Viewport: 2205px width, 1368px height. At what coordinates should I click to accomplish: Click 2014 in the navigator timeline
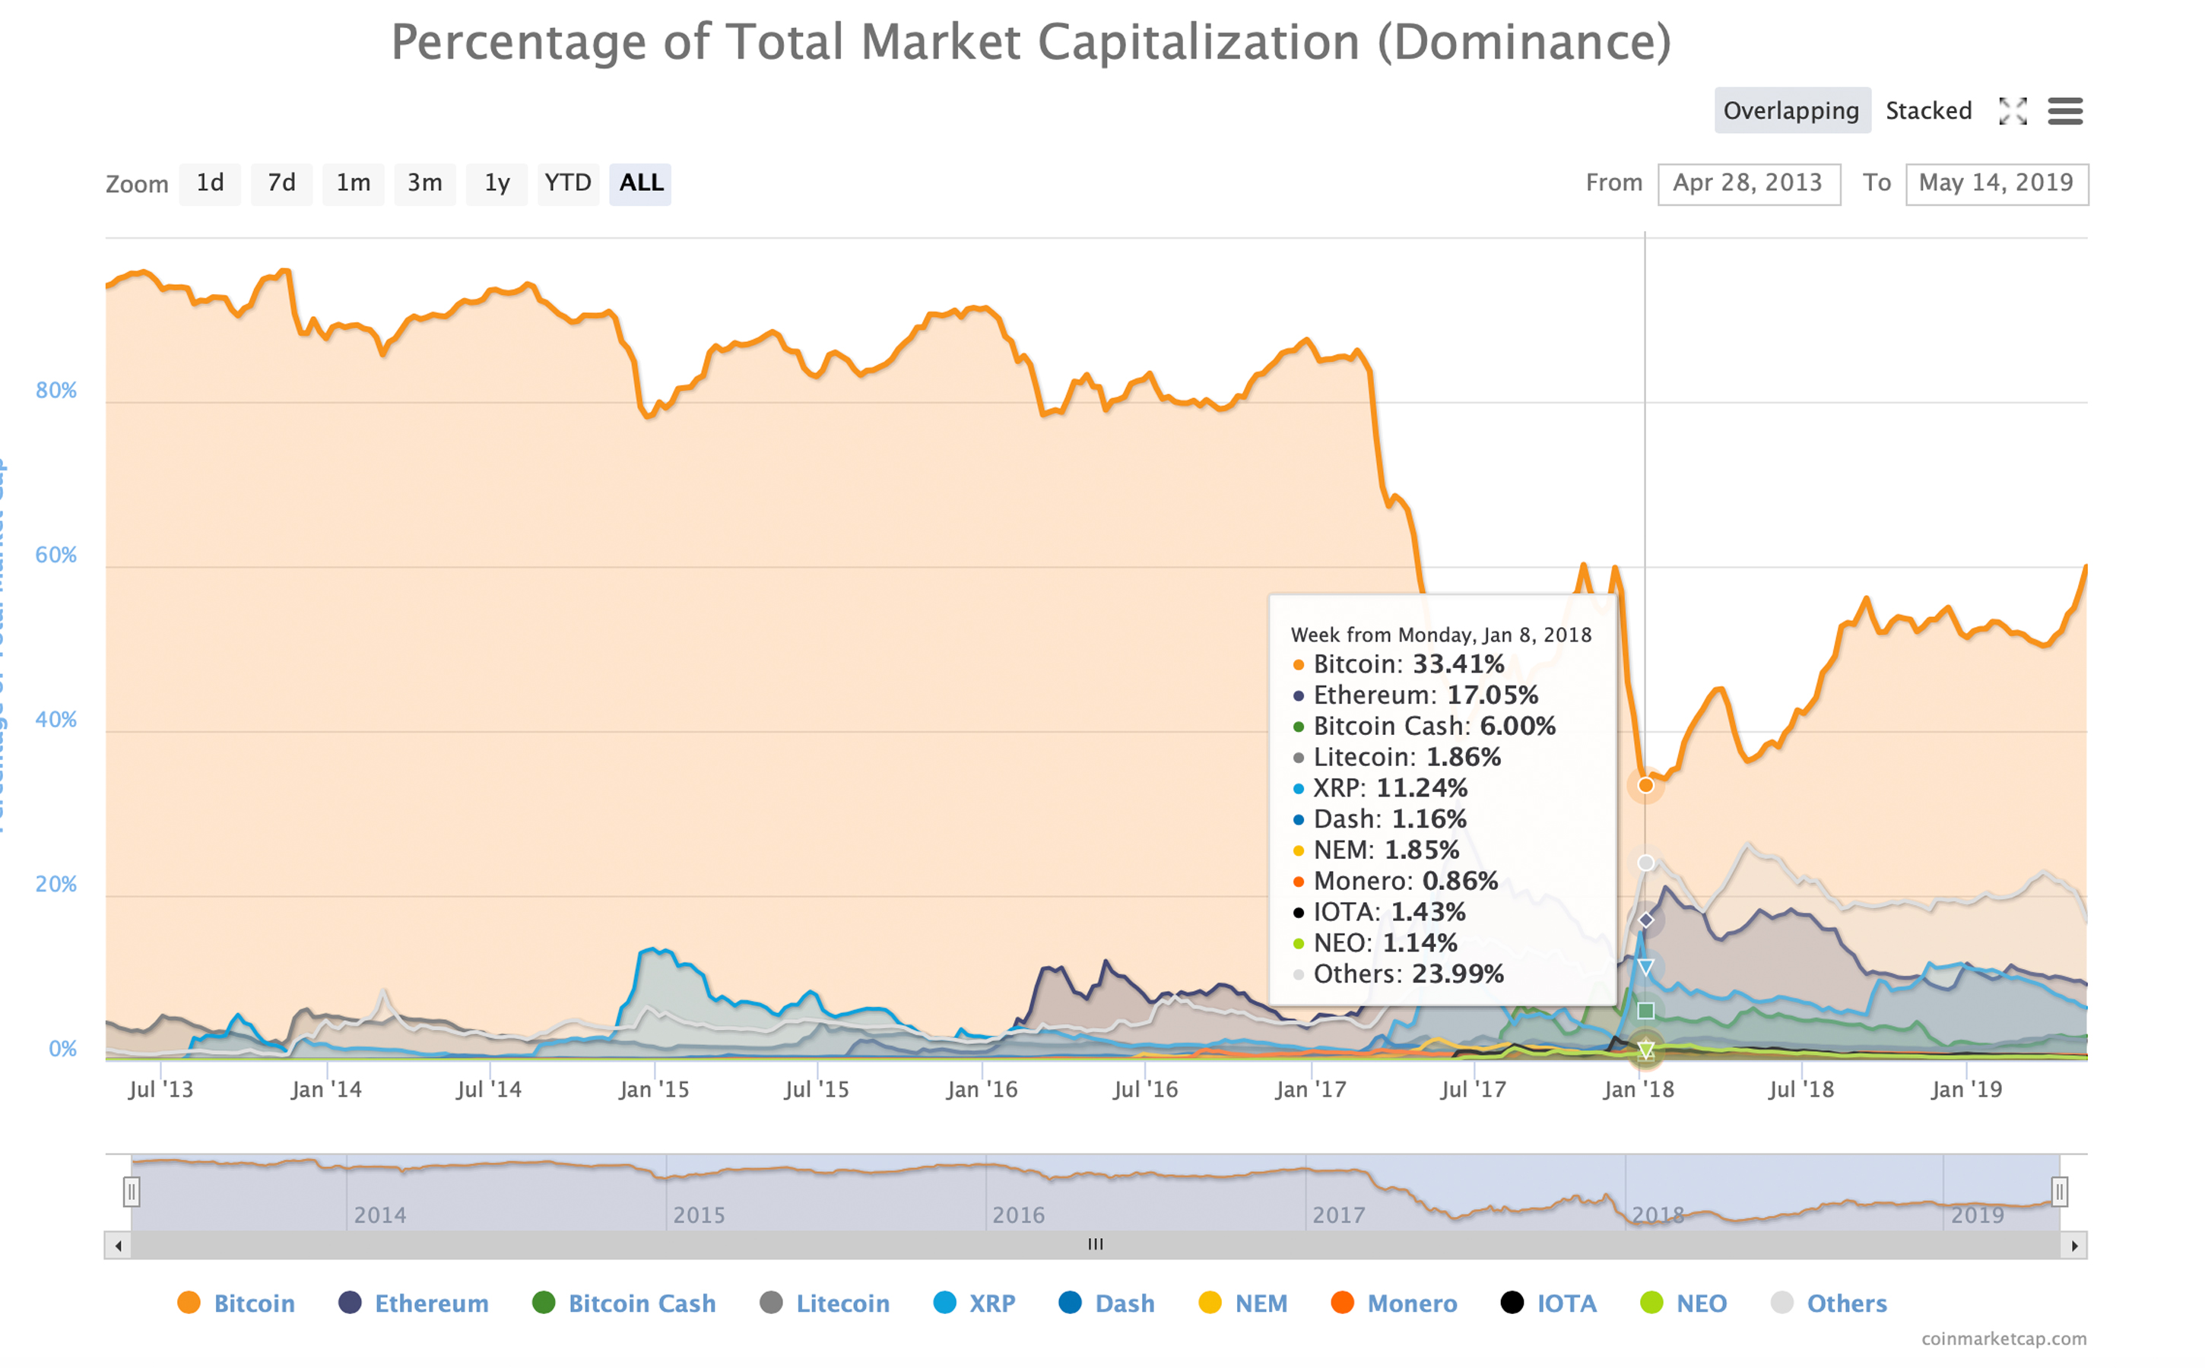pyautogui.click(x=379, y=1215)
